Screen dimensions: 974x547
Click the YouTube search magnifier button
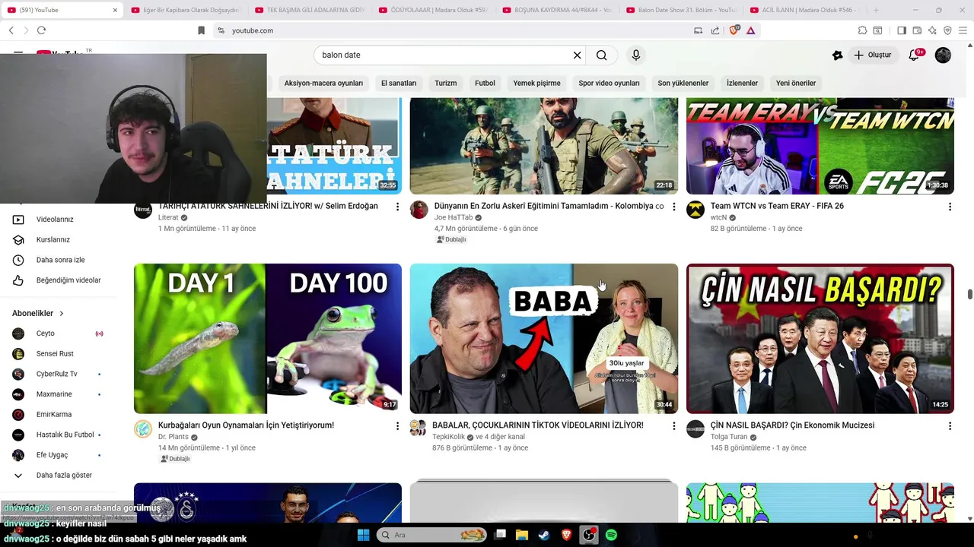click(602, 55)
